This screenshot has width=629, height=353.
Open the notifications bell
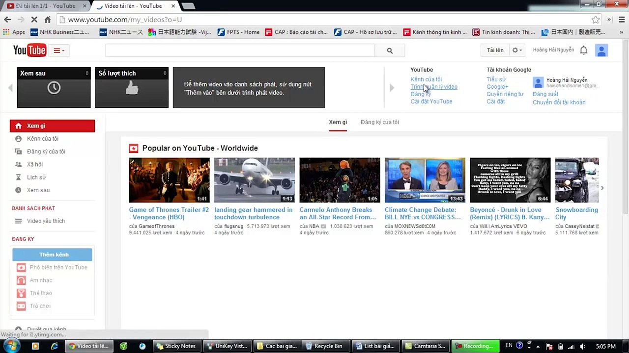[583, 50]
